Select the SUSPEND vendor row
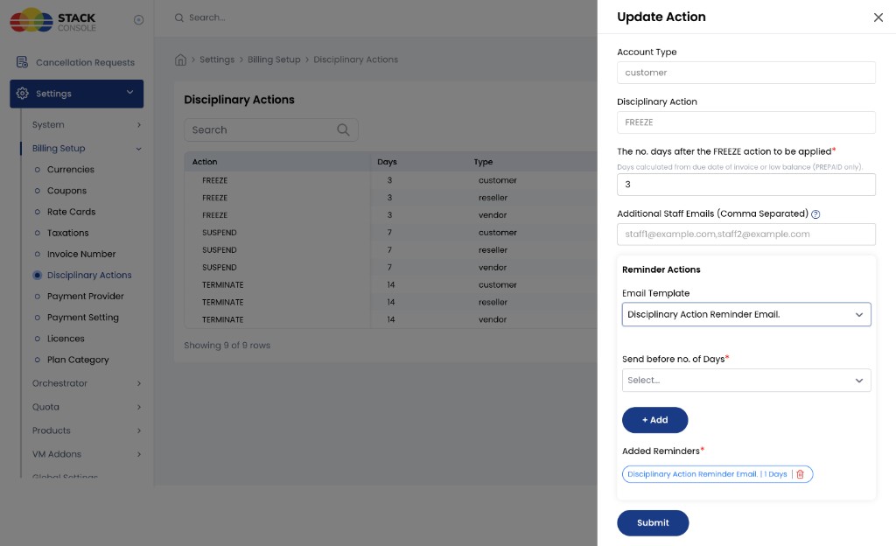The height and width of the screenshot is (546, 896). pyautogui.click(x=391, y=267)
